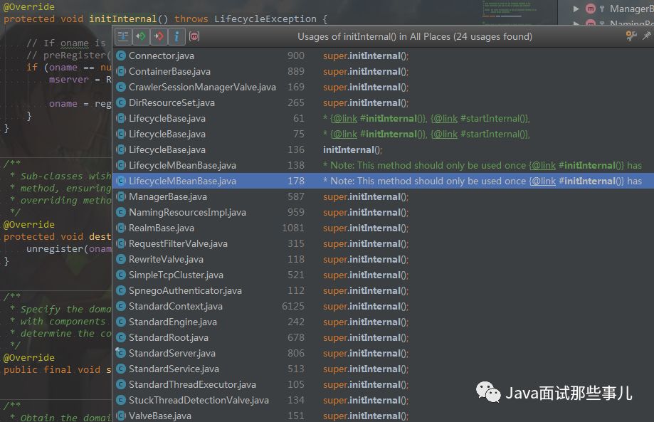This screenshot has height=422, width=654.
Task: Click the class icon next to CrawlerSessionManagerValve.java
Action: pos(121,87)
